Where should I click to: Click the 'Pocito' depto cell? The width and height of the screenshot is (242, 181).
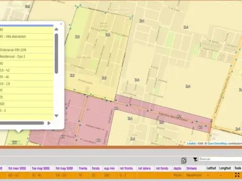[x=177, y=175]
